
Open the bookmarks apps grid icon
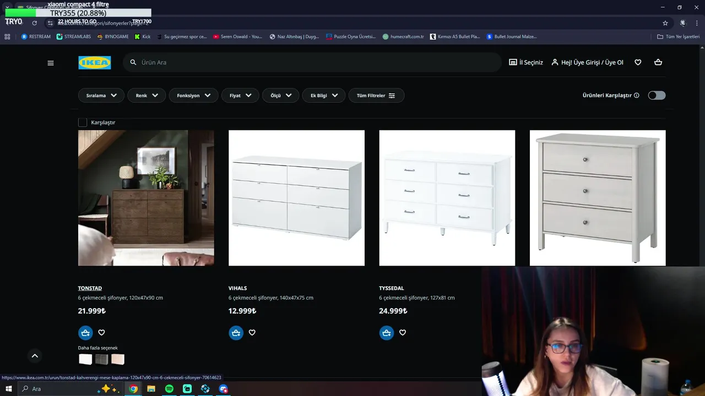point(7,37)
